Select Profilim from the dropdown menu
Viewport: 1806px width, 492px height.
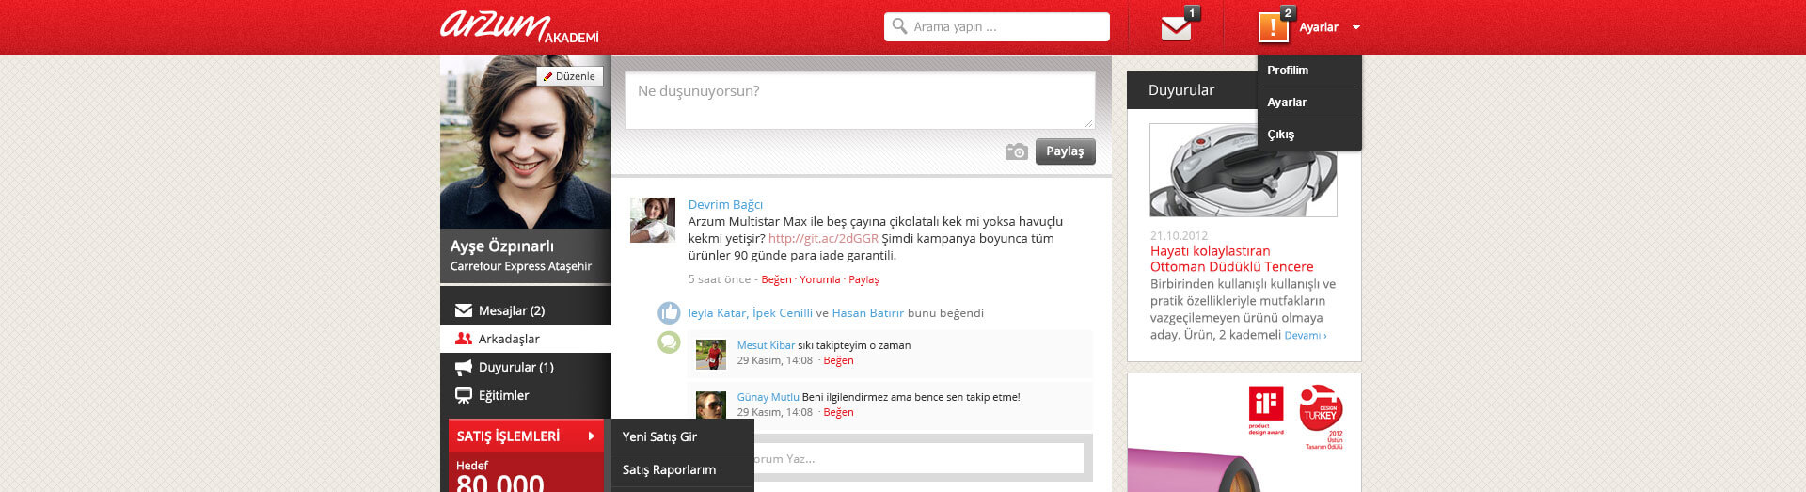click(1309, 71)
